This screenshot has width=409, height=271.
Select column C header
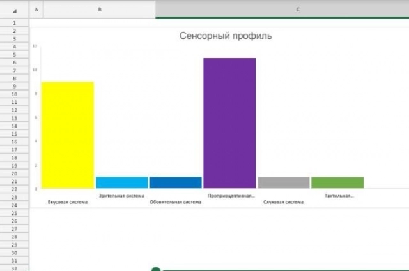tap(282, 10)
